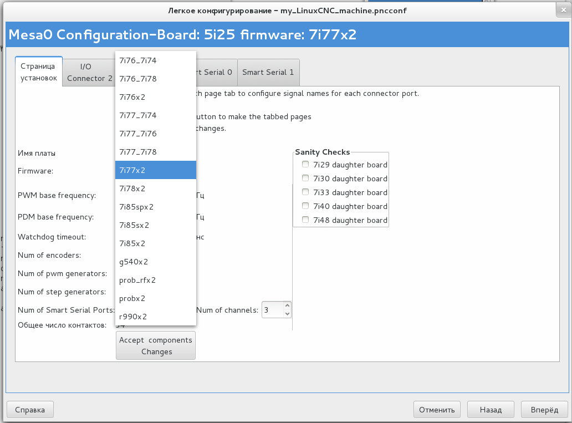The image size is (572, 423).
Task: Tick 7i40 daughter board checkbox
Action: click(x=305, y=206)
